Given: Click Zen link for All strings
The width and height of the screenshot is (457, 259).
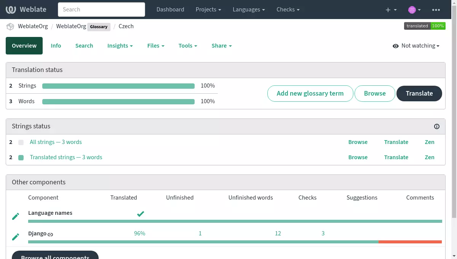Looking at the screenshot, I should [x=430, y=142].
